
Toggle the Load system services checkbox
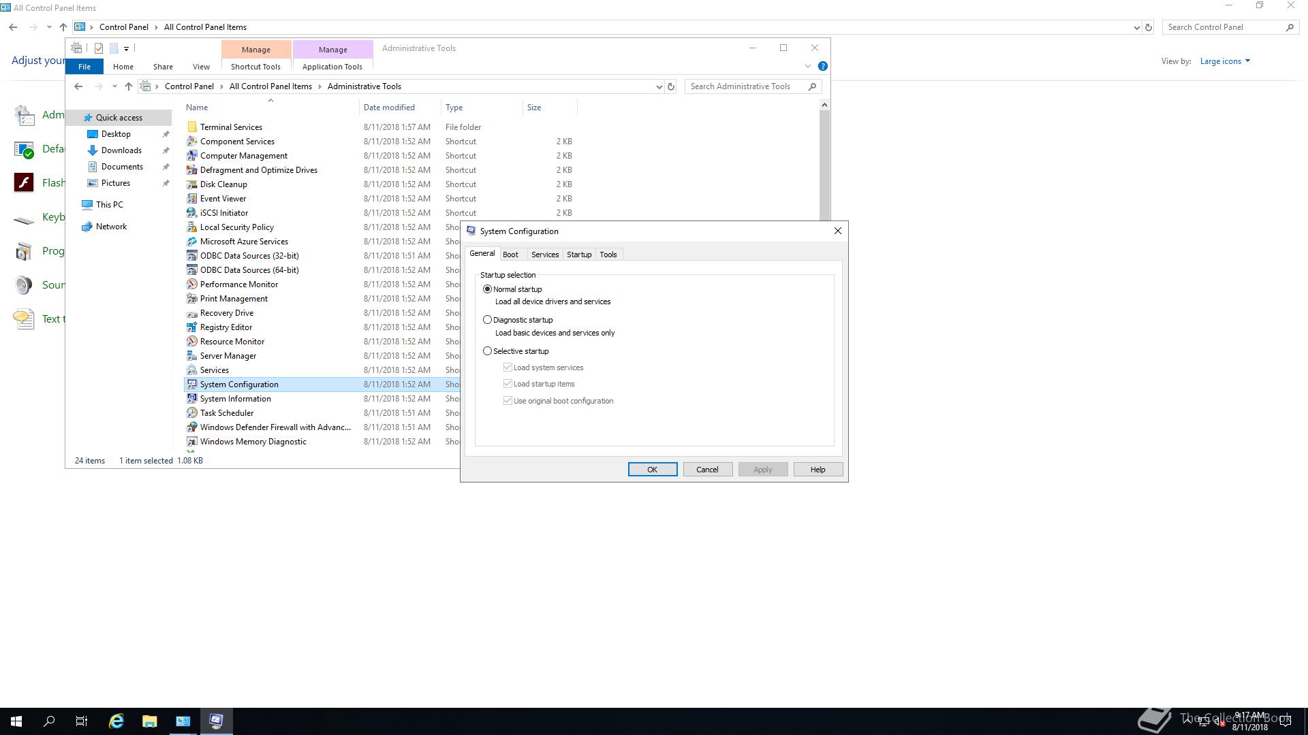508,367
